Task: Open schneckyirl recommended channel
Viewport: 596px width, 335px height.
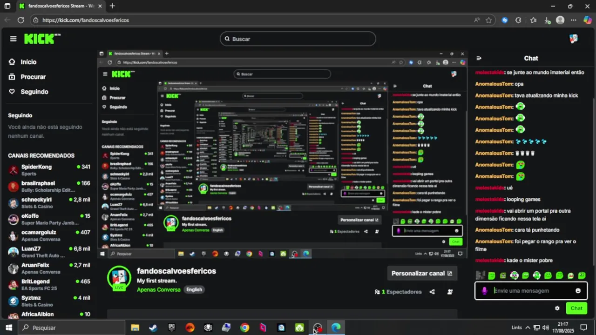Action: coord(49,202)
